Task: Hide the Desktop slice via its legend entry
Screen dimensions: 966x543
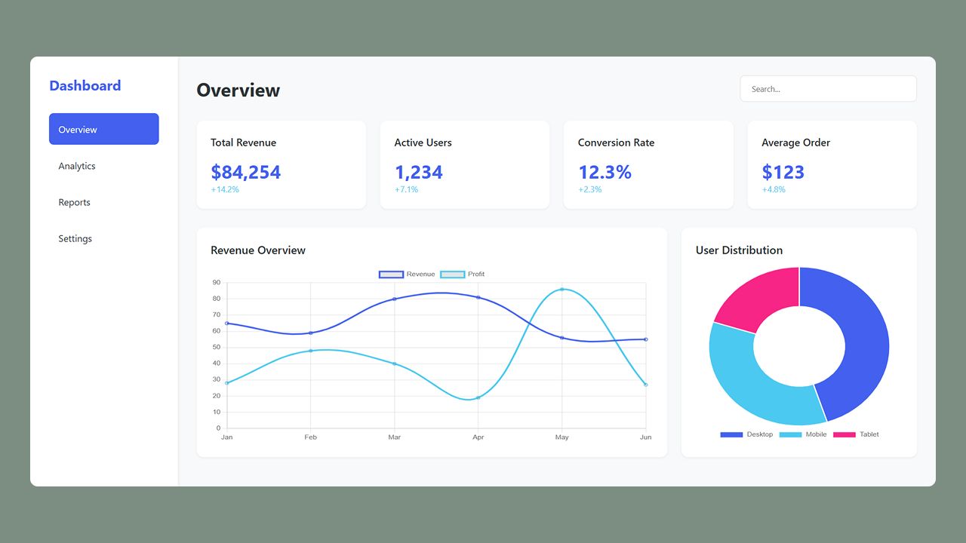Action: tap(746, 434)
